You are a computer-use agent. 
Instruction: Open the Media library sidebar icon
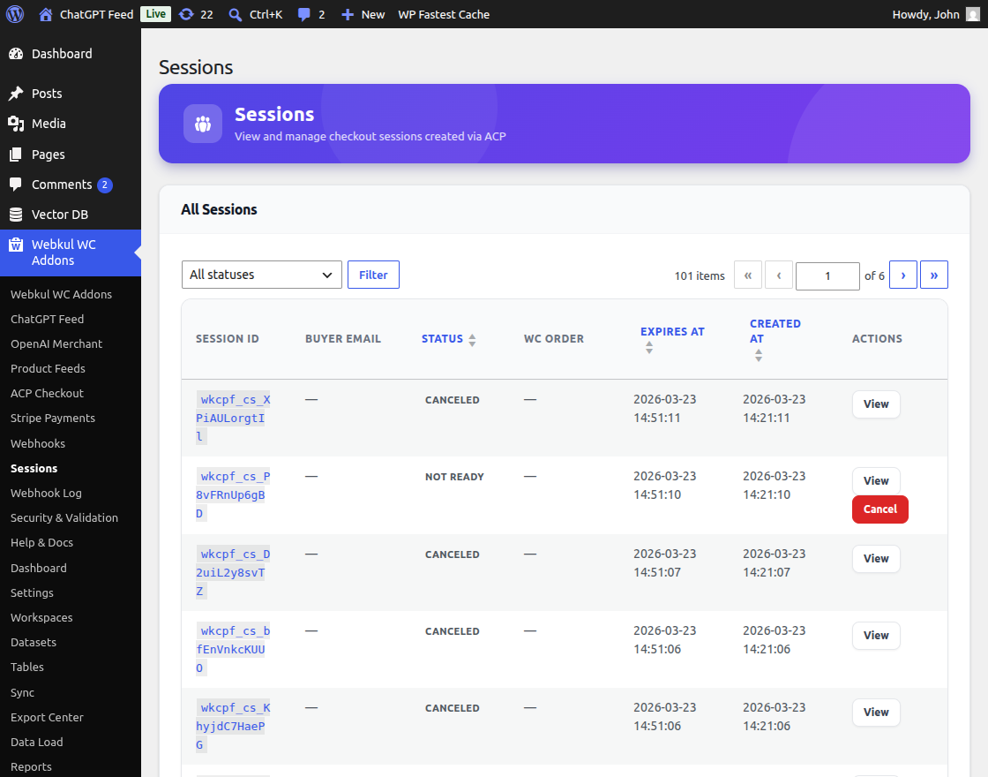click(16, 124)
